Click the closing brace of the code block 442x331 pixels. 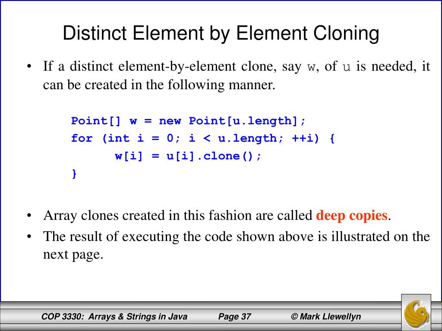[x=74, y=174]
